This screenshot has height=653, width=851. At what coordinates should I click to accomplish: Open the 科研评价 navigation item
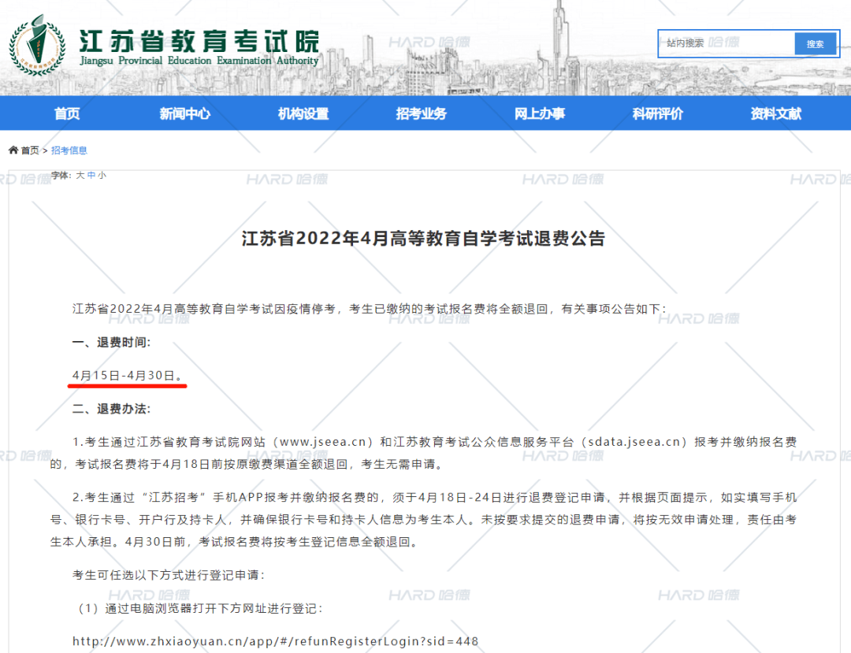[658, 113]
